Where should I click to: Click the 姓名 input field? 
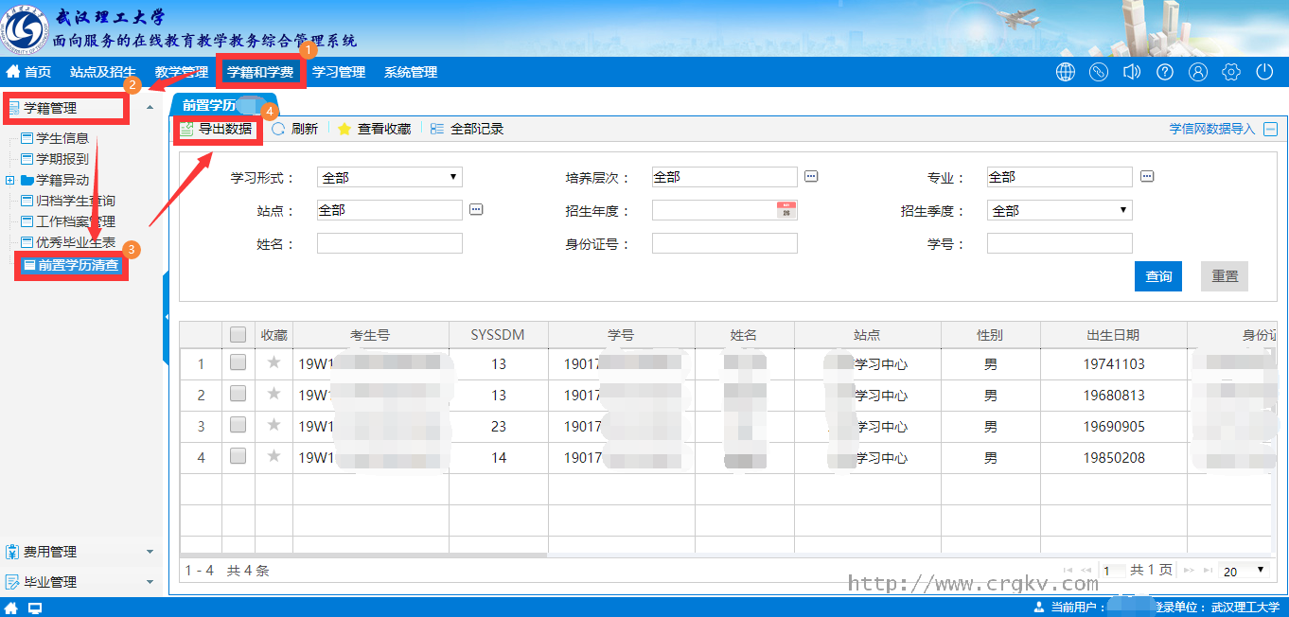click(389, 244)
